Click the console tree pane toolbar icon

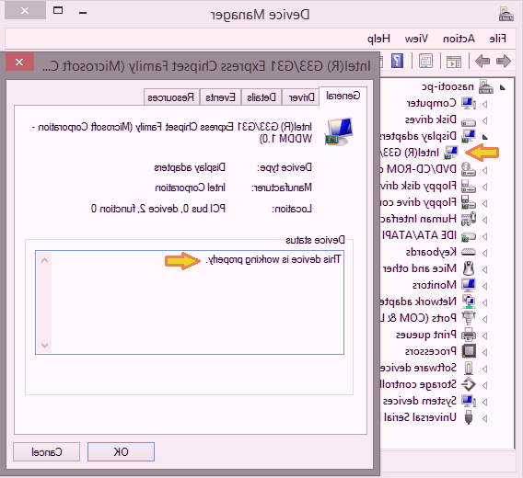coord(454,62)
